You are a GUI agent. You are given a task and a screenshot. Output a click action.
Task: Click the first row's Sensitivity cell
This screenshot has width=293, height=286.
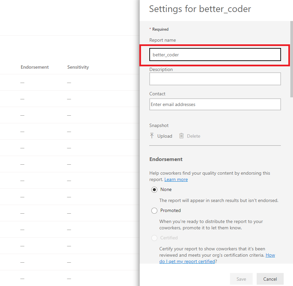[x=69, y=83]
